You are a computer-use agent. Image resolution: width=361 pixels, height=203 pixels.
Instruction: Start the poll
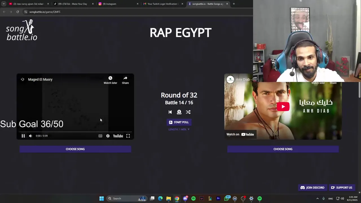pyautogui.click(x=179, y=122)
